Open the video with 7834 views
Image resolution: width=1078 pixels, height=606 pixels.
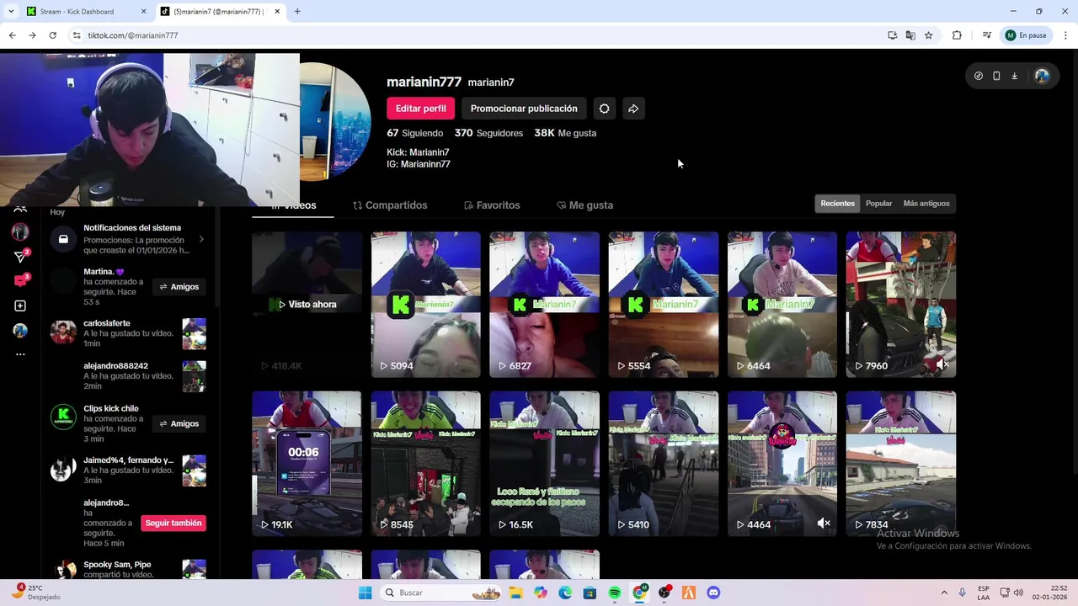901,464
